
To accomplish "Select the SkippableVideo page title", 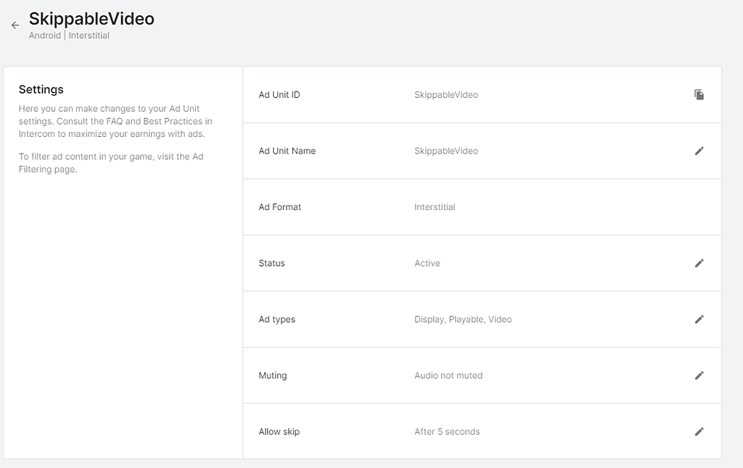I will tap(91, 19).
